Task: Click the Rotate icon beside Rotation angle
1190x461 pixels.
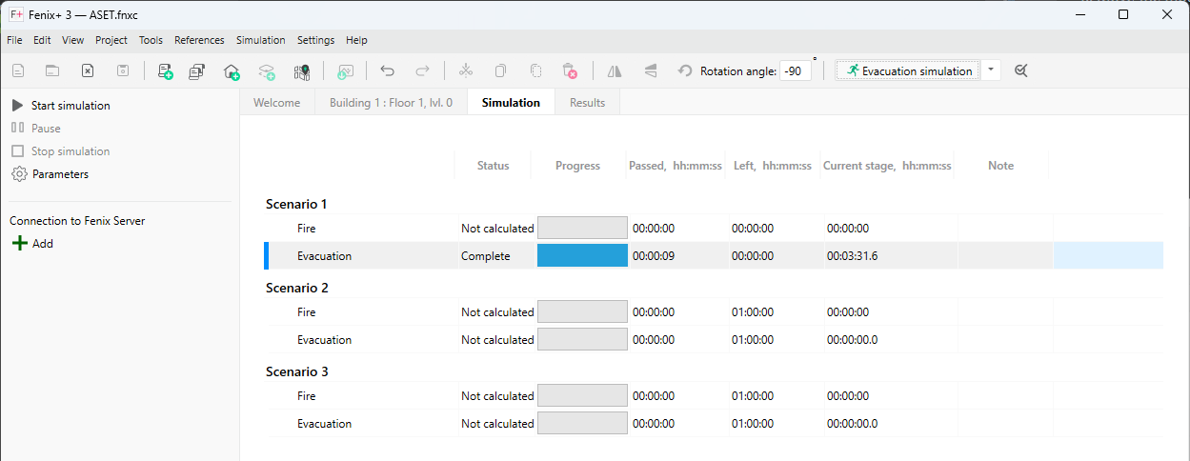Action: click(x=685, y=70)
